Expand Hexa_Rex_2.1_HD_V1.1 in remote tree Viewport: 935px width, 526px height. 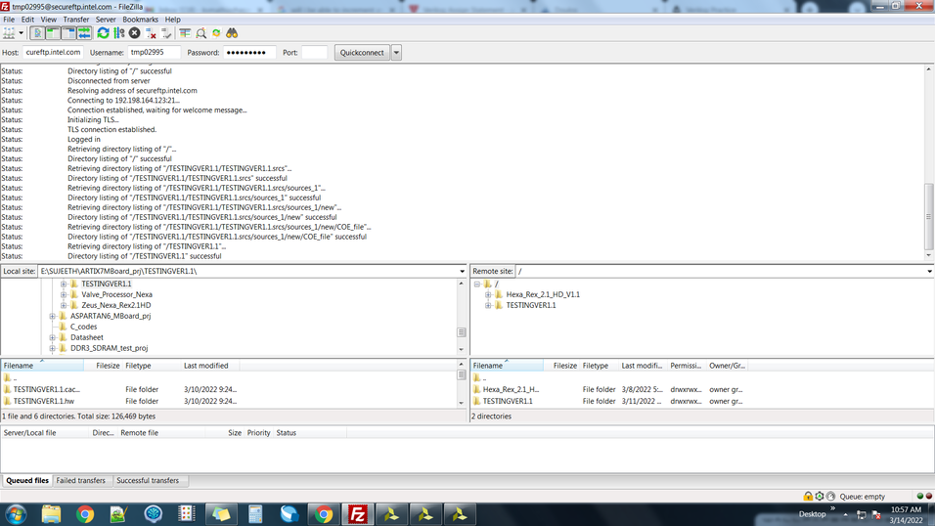(488, 294)
